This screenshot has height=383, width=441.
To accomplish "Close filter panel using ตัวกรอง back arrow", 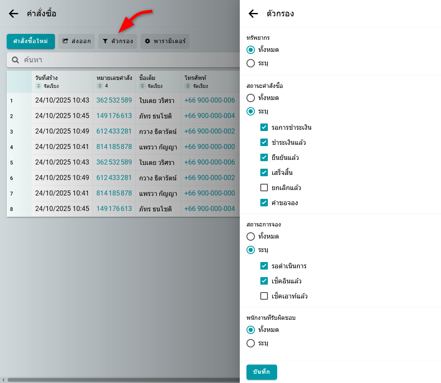I will pos(253,14).
